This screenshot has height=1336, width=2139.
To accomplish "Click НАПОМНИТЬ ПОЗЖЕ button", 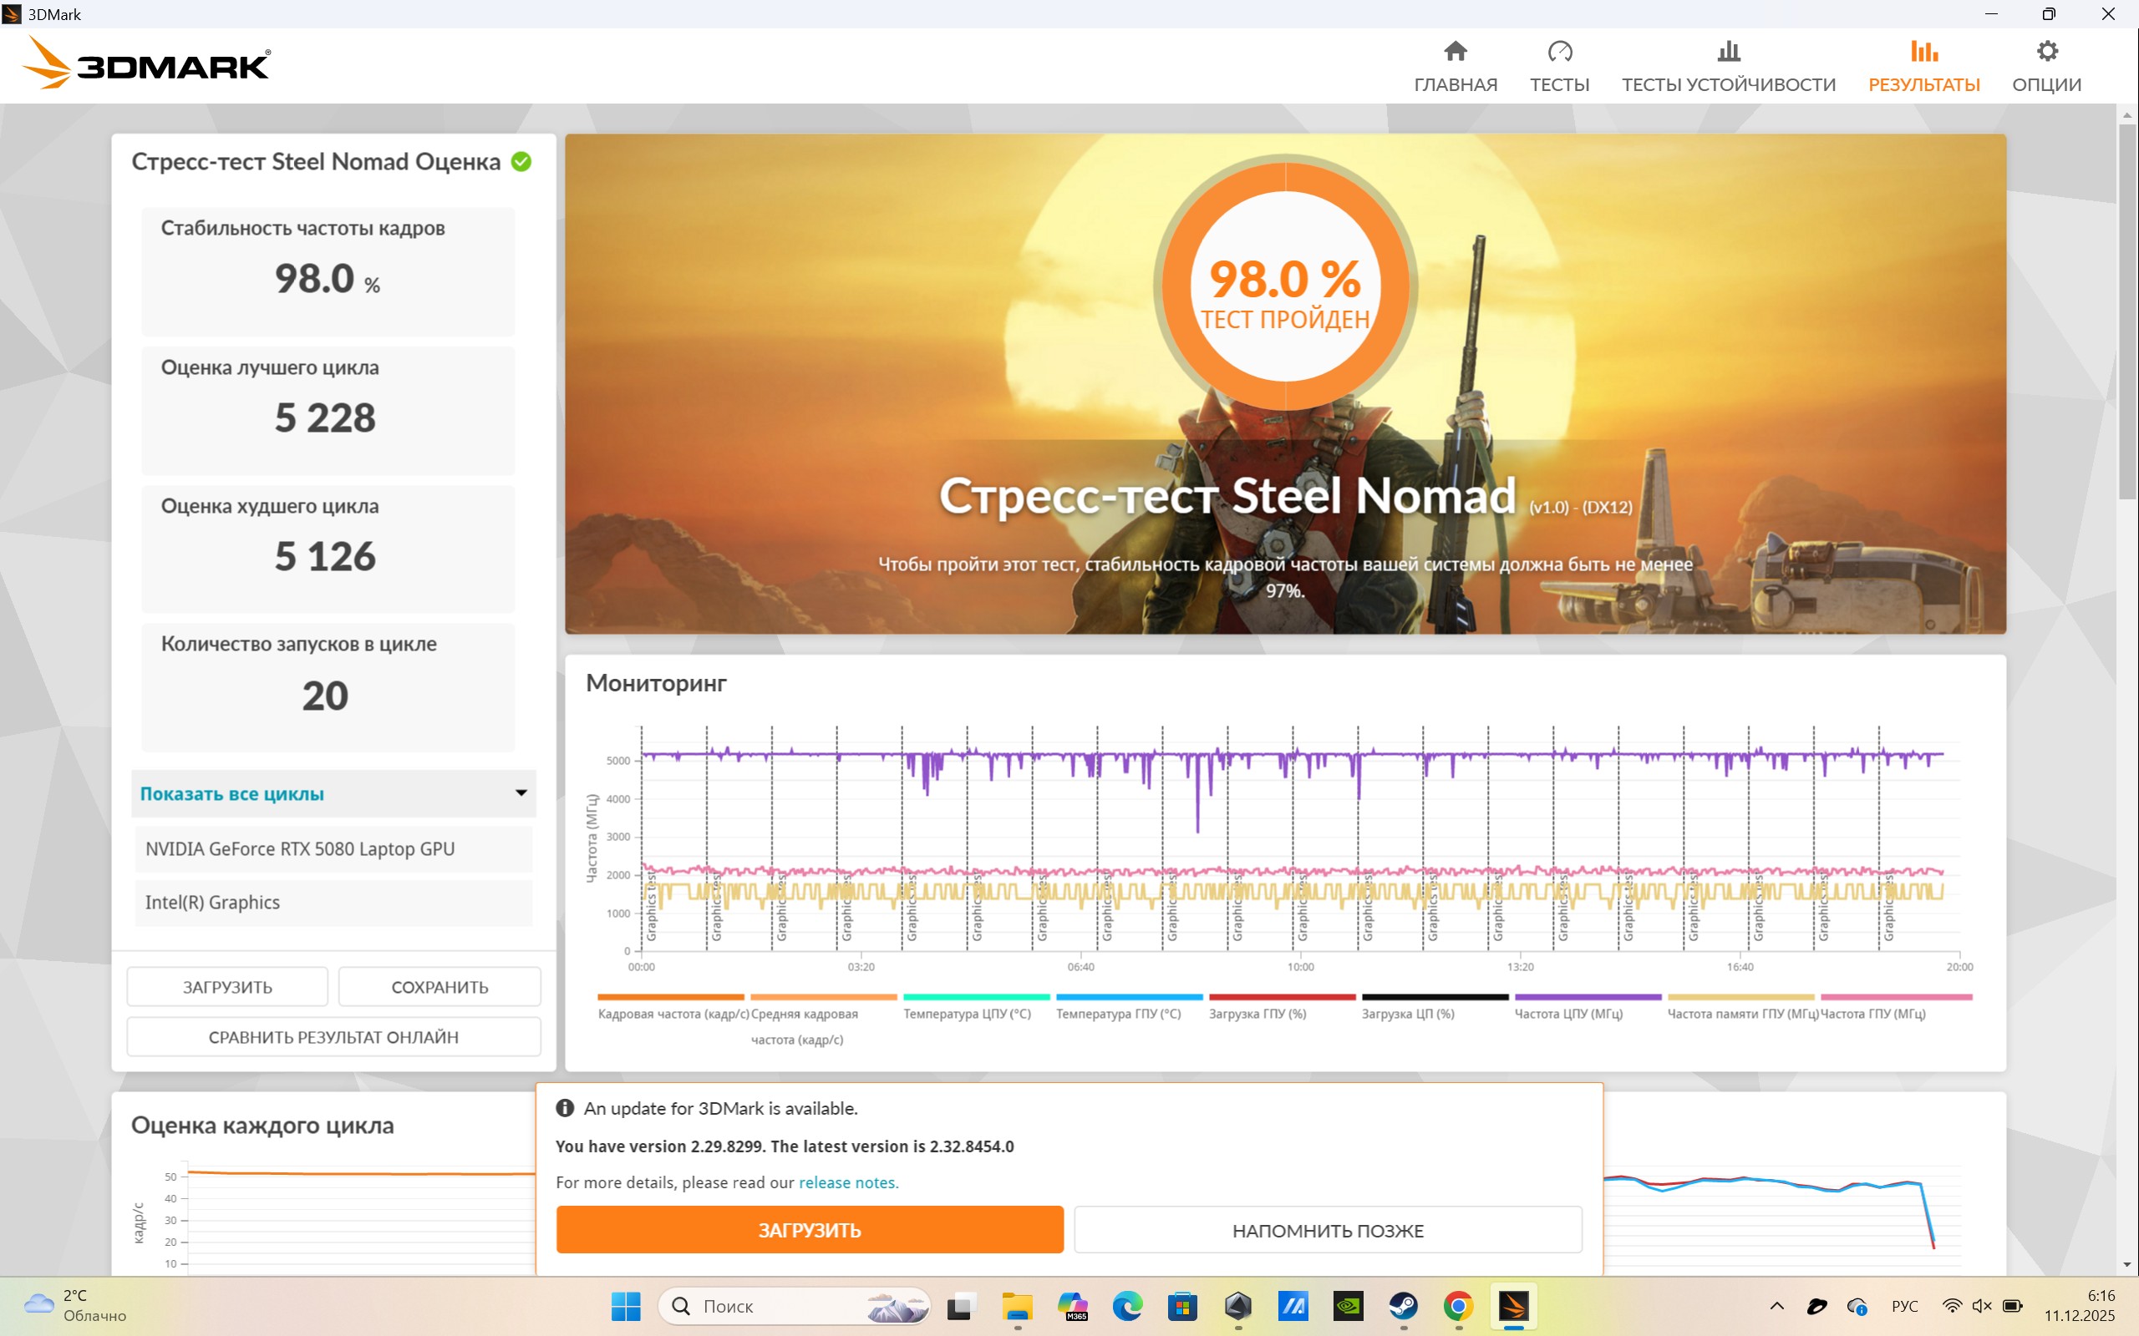I will 1328,1230.
